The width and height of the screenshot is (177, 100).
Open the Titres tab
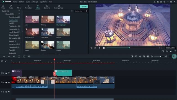pos(19,7)
